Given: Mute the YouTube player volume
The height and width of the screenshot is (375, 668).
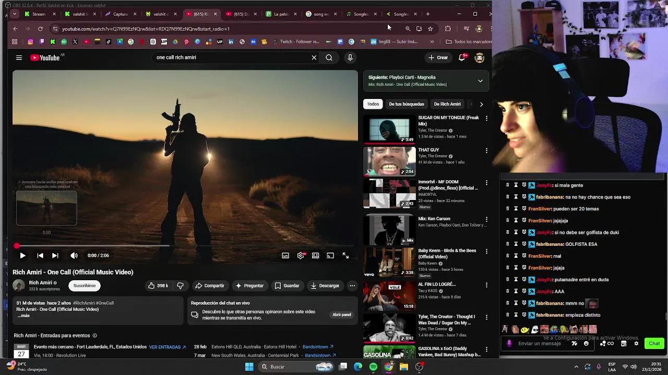Looking at the screenshot, I should coord(74,256).
